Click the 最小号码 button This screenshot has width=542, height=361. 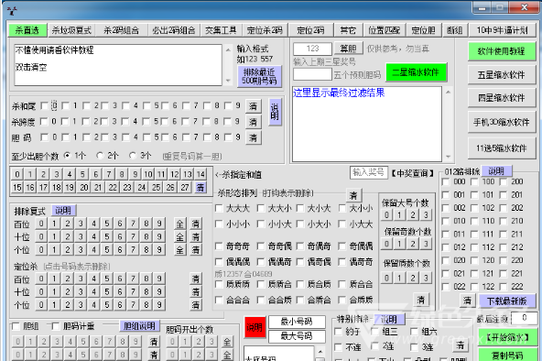tap(297, 322)
